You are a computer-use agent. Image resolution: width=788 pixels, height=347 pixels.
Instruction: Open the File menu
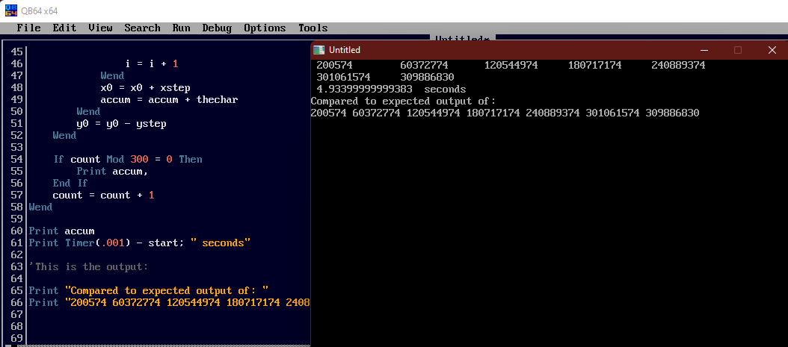coord(28,28)
